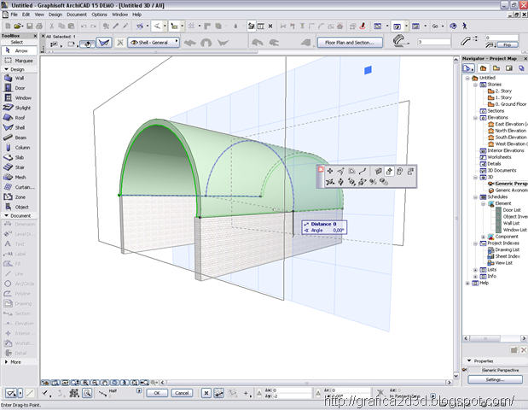Open the Design menu
The height and width of the screenshot is (410, 528).
(55, 15)
